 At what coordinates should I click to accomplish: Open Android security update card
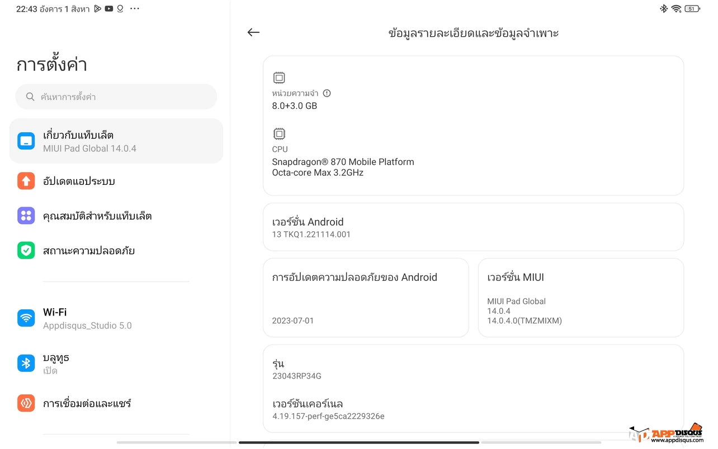(366, 298)
